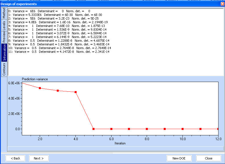
Task: Click the chart marker at iteration 8
Action: pyautogui.click(x=147, y=129)
